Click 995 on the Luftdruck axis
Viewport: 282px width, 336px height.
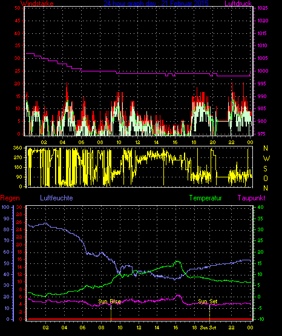pyautogui.click(x=261, y=84)
